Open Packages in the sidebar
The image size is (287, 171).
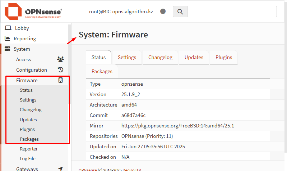tap(29, 139)
